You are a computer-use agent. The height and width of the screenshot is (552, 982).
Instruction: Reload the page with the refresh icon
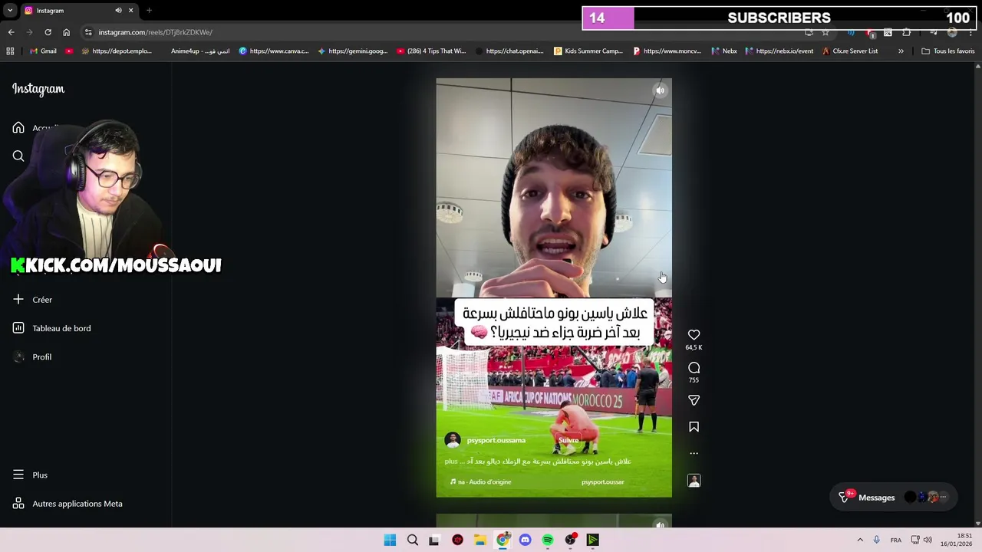(48, 32)
